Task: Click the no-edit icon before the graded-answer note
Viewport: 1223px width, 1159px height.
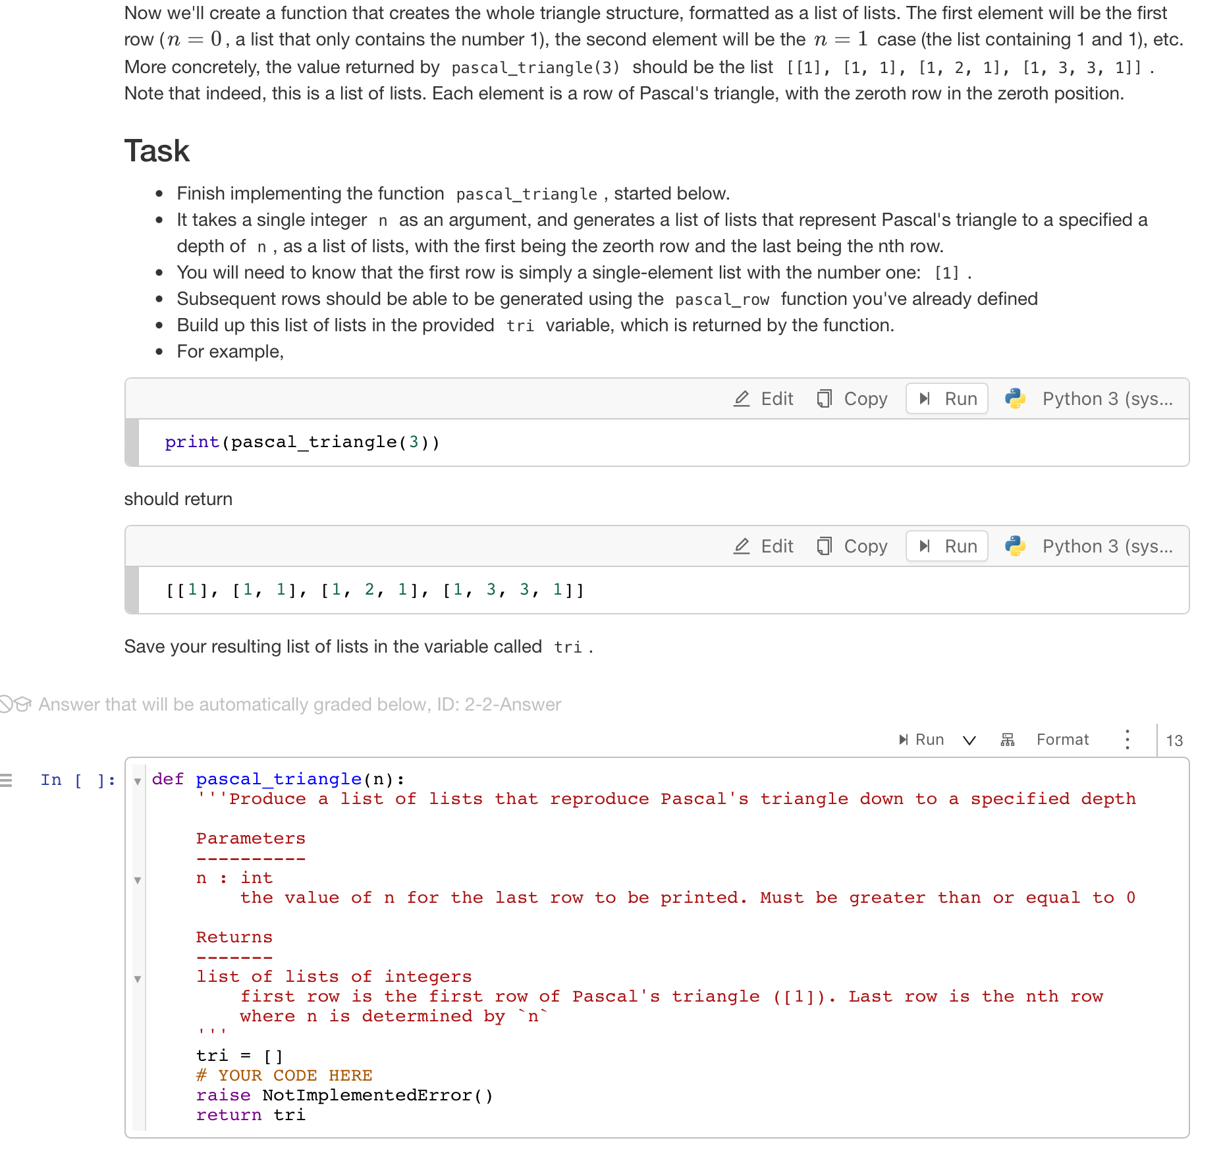Action: tap(5, 704)
